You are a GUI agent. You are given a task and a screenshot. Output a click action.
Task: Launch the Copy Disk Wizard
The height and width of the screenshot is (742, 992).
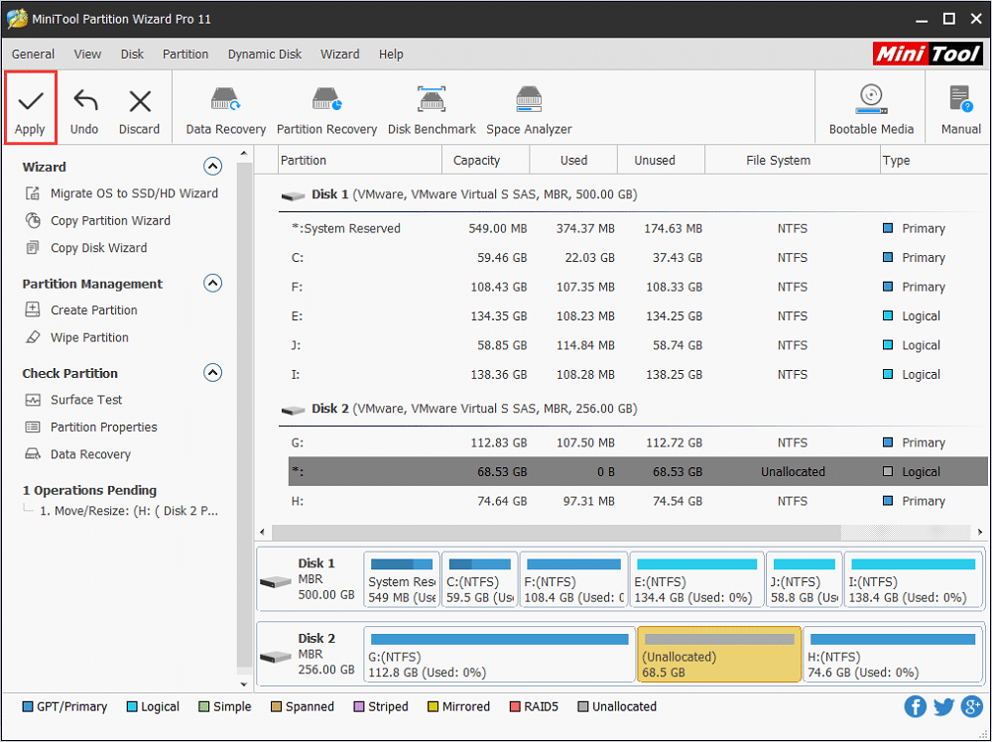(x=86, y=248)
